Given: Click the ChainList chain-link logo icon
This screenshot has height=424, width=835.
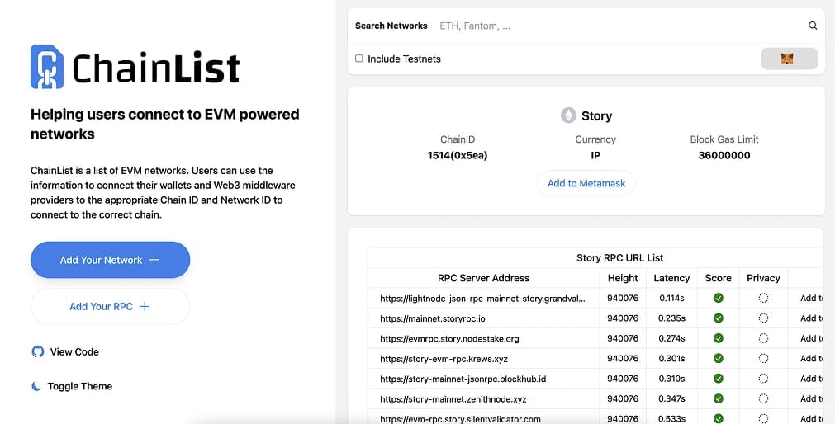Looking at the screenshot, I should click(47, 67).
